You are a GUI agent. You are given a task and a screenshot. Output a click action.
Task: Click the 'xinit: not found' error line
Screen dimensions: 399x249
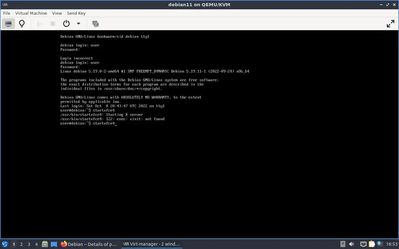pos(113,119)
